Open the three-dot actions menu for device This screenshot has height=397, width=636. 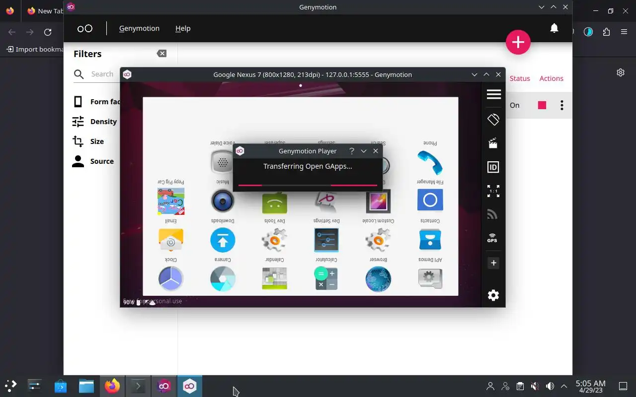(x=562, y=105)
